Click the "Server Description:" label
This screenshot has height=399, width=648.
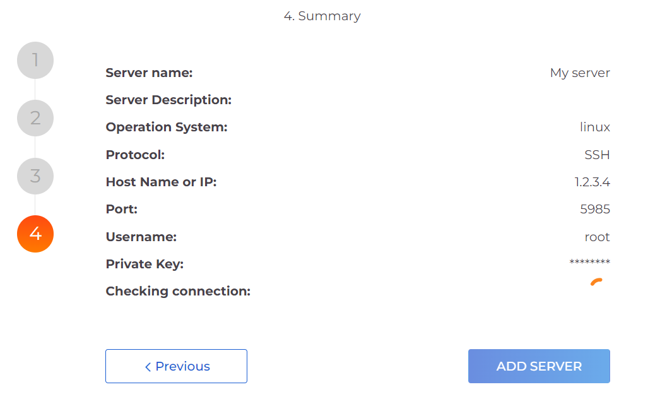[x=168, y=100]
